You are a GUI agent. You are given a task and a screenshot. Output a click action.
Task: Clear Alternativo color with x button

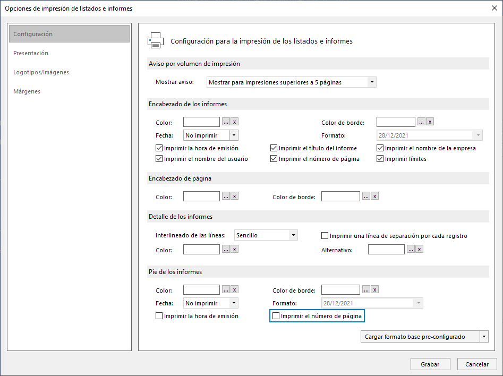click(x=419, y=249)
